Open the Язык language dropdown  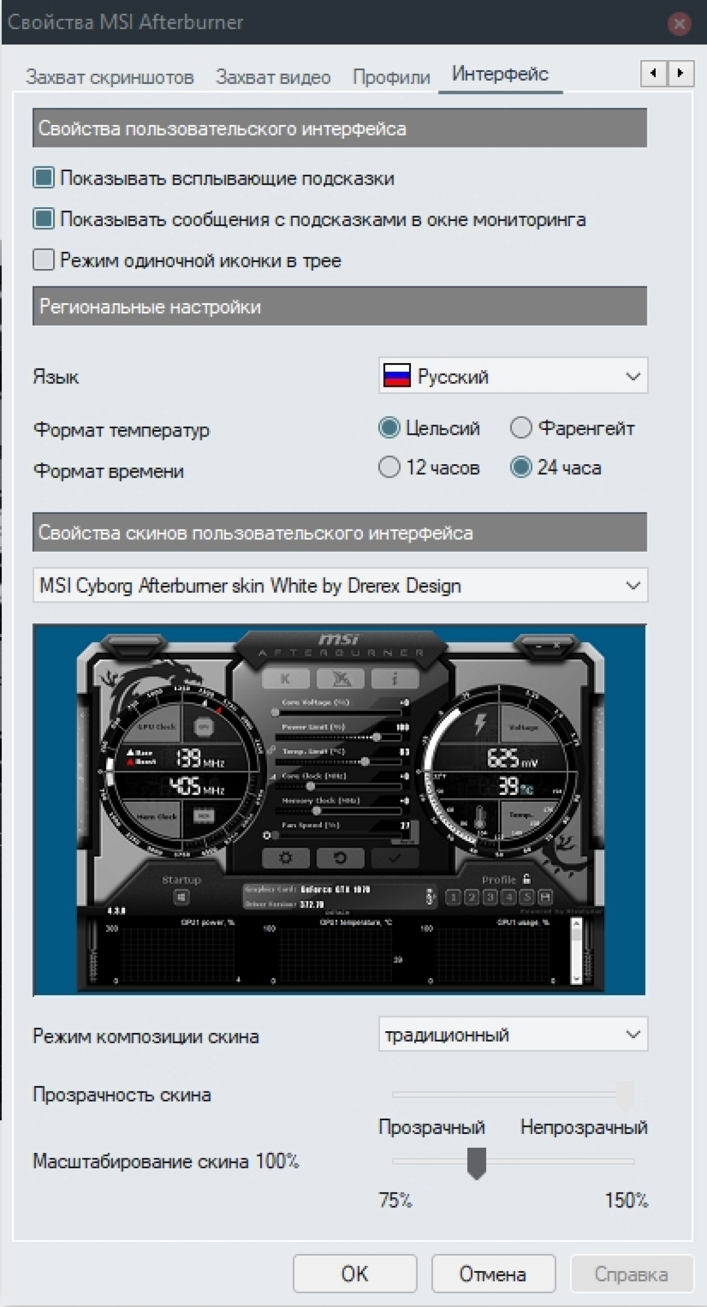point(513,376)
